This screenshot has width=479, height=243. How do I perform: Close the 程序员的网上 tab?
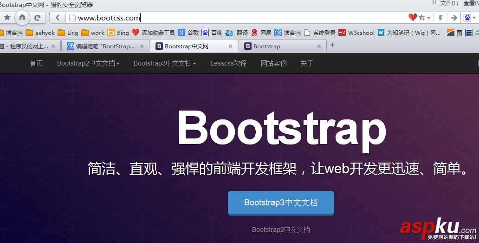click(53, 46)
